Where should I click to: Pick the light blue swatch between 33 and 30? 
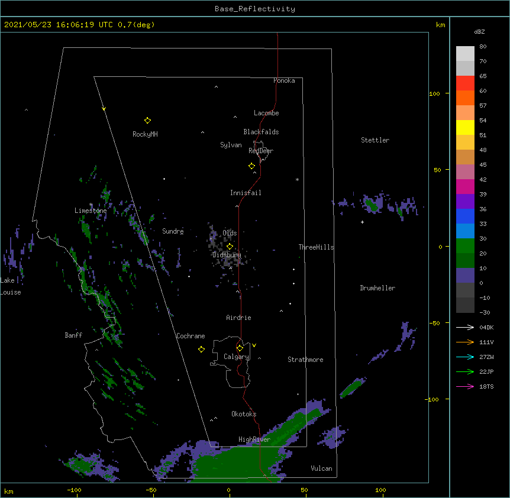click(x=465, y=231)
